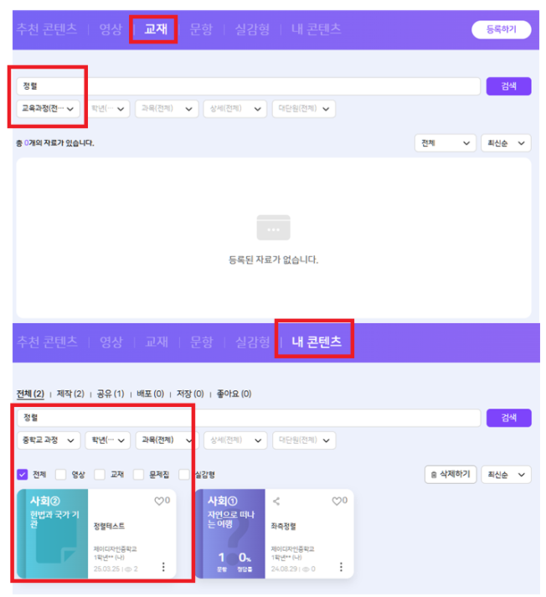
Task: Open the 최신순 sort dropdown in upper list
Action: [507, 143]
